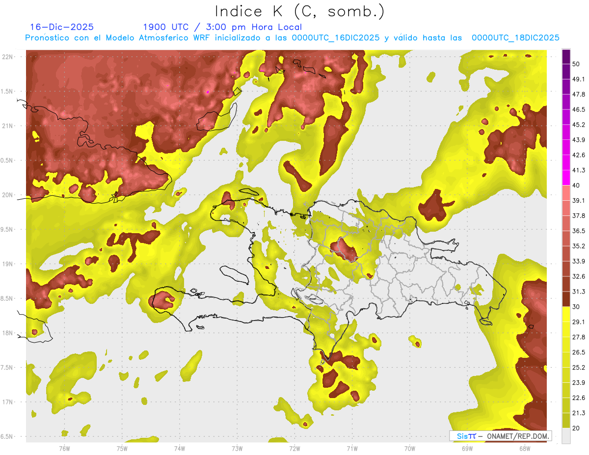Click the latitude label "17N"
This screenshot has width=589, height=455.
click(8, 402)
